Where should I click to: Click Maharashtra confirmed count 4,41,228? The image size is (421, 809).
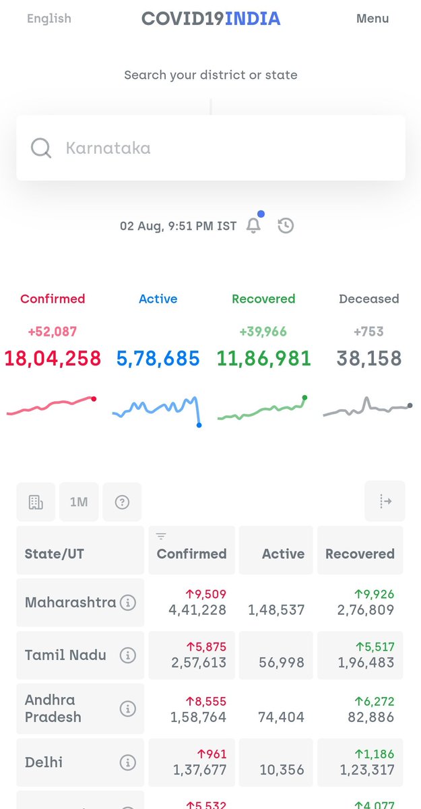pos(197,610)
